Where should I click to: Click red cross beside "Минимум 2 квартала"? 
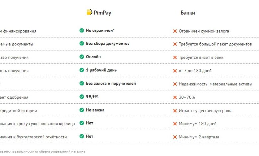click(x=175, y=137)
